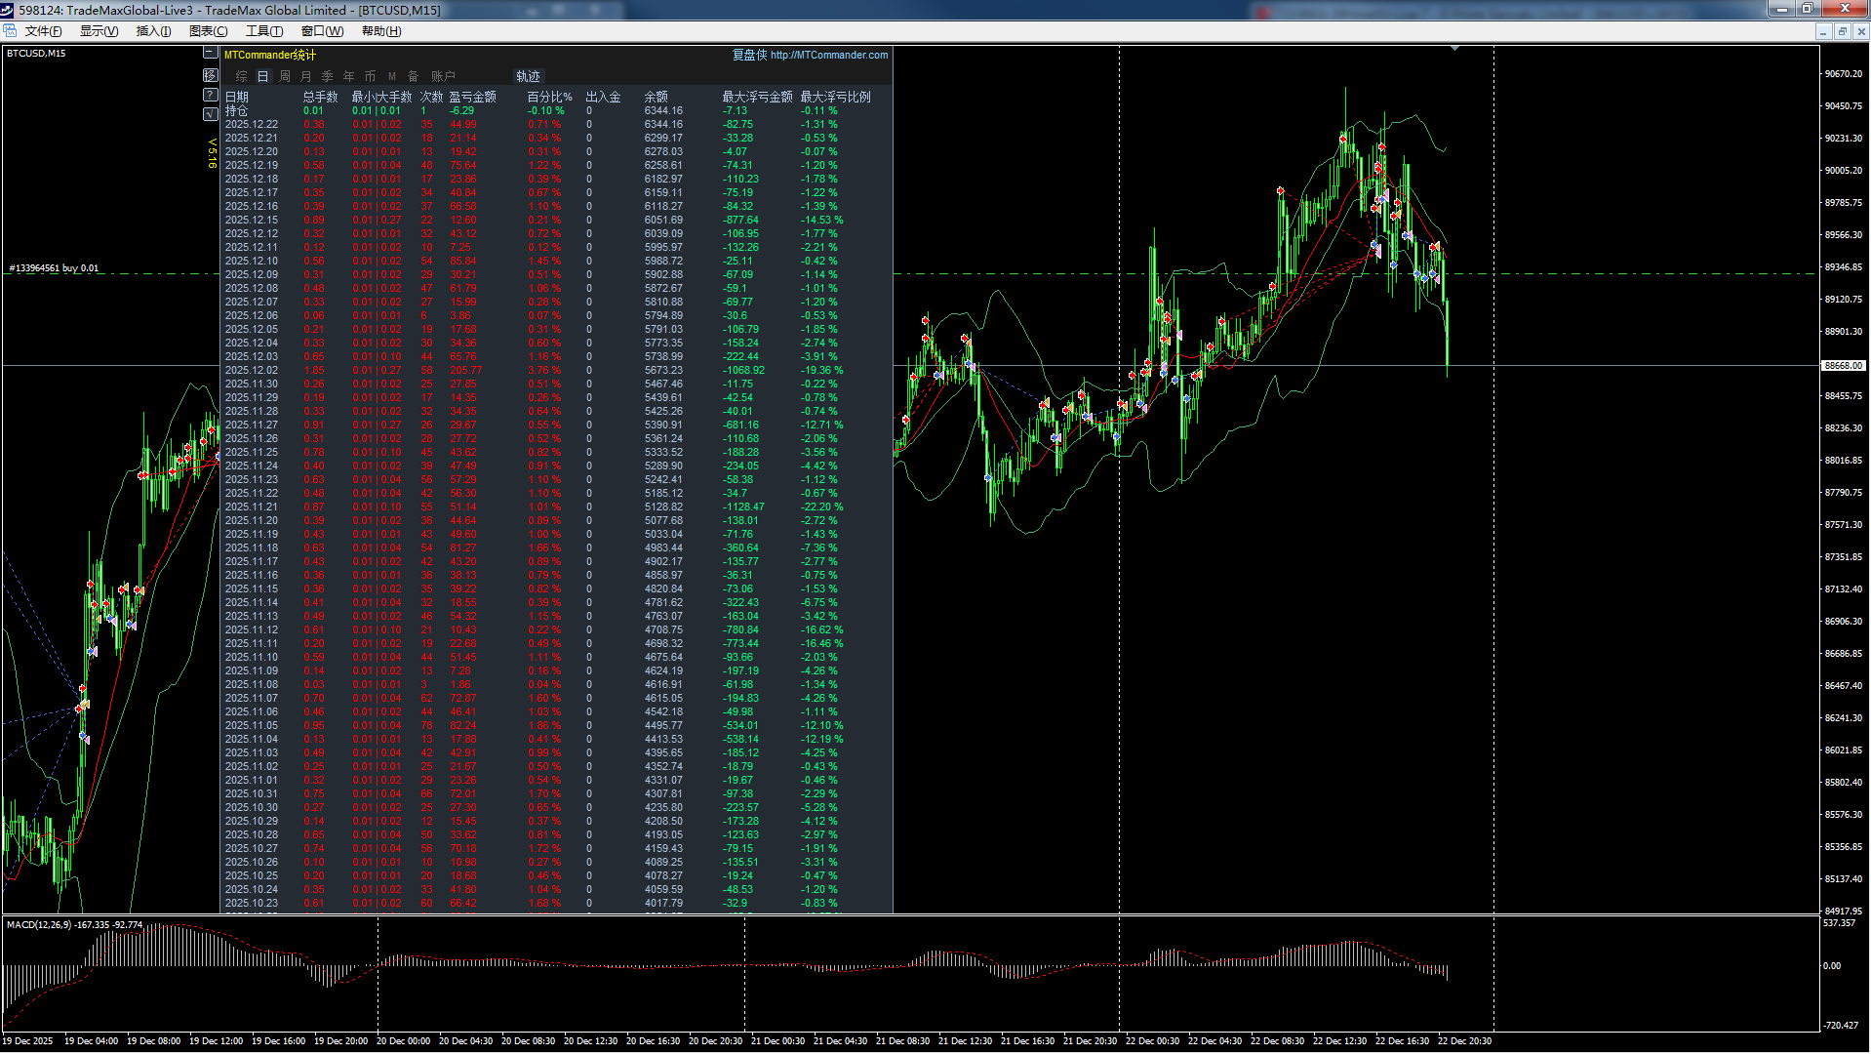The width and height of the screenshot is (1871, 1054).
Task: Minimize the inner BTCUSD chart window
Action: [1822, 31]
